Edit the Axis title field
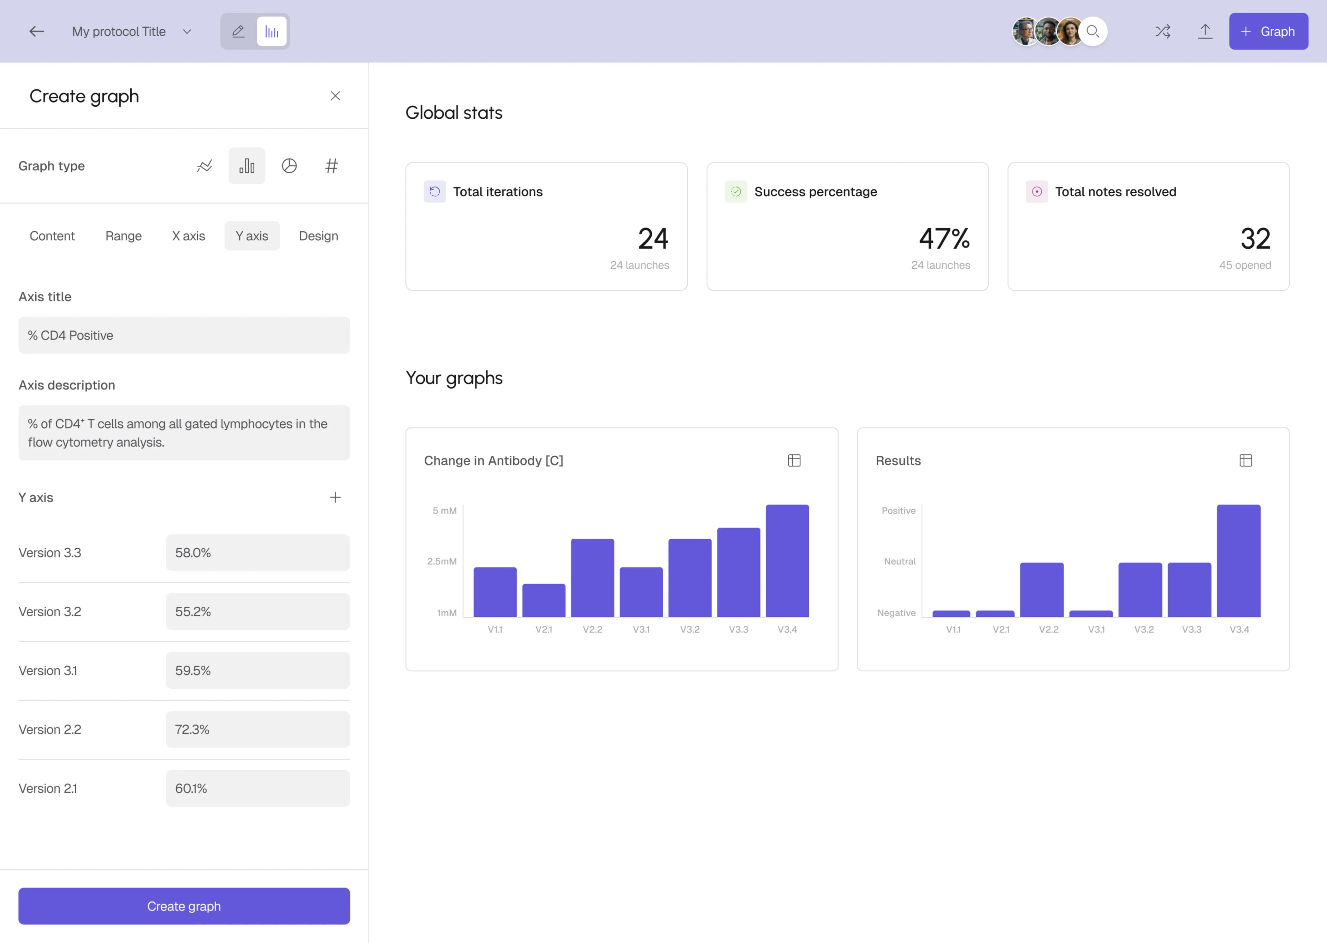The width and height of the screenshot is (1327, 943). pyautogui.click(x=184, y=335)
